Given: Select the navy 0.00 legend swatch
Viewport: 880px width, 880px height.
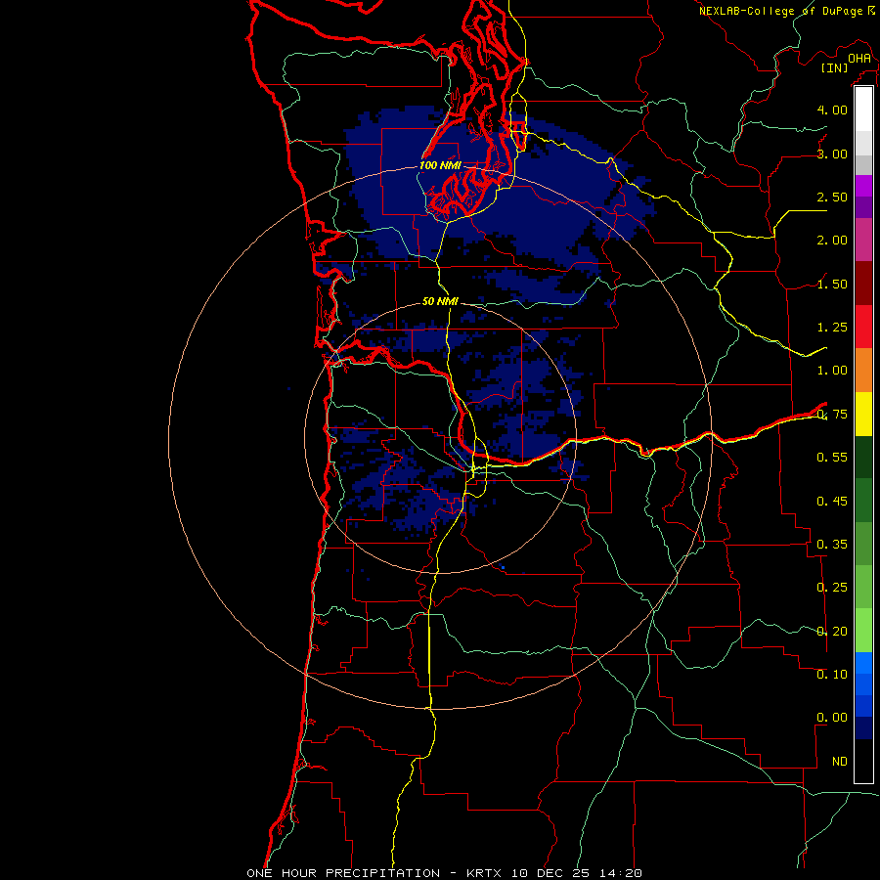Looking at the screenshot, I should [863, 727].
